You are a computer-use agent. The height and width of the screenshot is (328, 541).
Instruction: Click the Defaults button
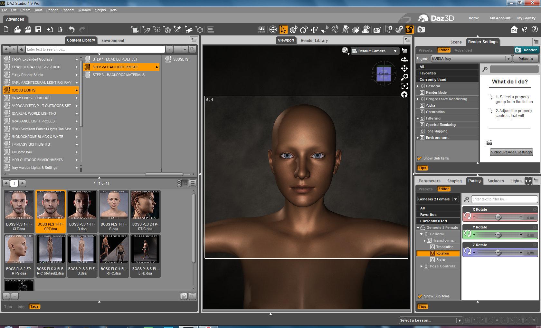coord(525,59)
